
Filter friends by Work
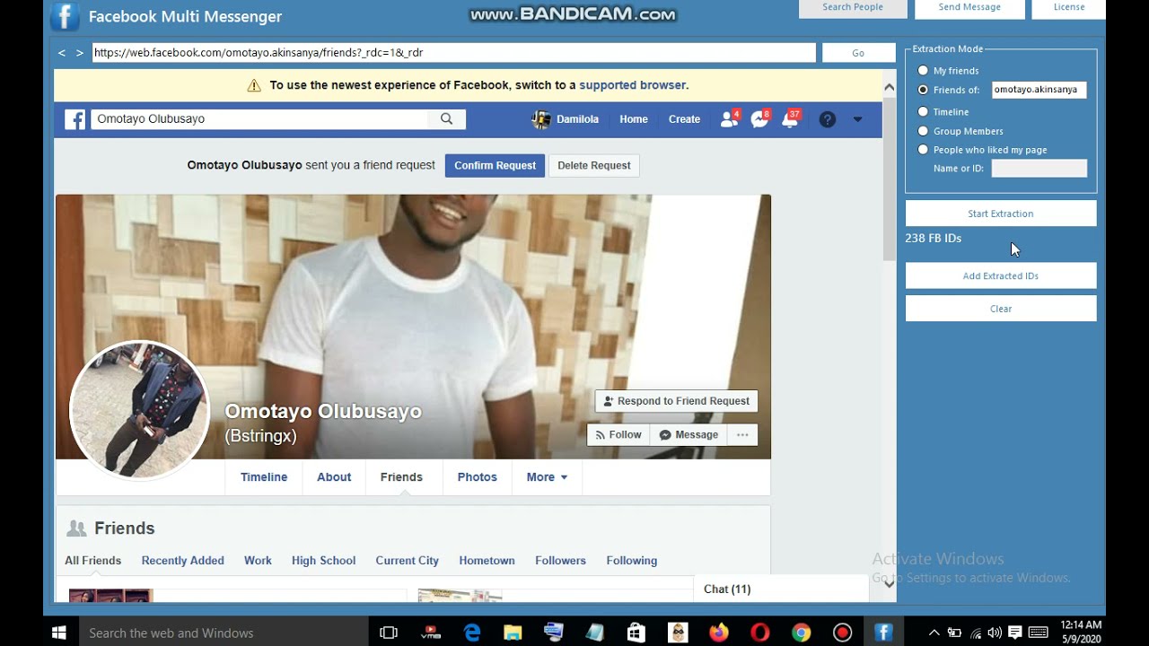coord(258,561)
